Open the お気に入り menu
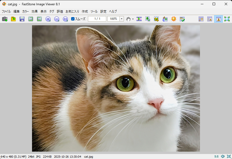This screenshot has width=232, height=159. pos(72,12)
